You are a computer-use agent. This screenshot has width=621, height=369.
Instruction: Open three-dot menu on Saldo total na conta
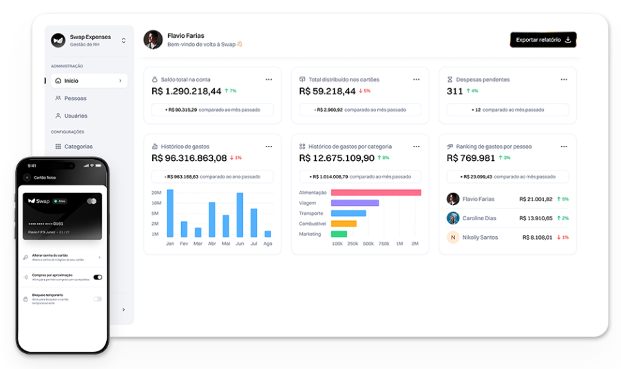pos(269,79)
